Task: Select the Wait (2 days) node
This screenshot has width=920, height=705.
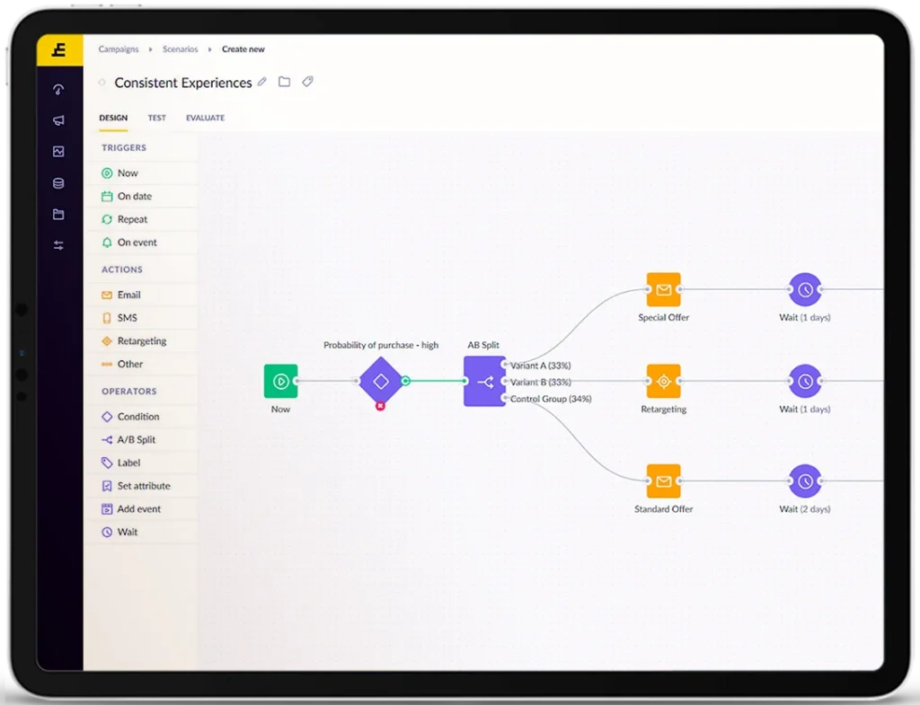Action: (805, 481)
